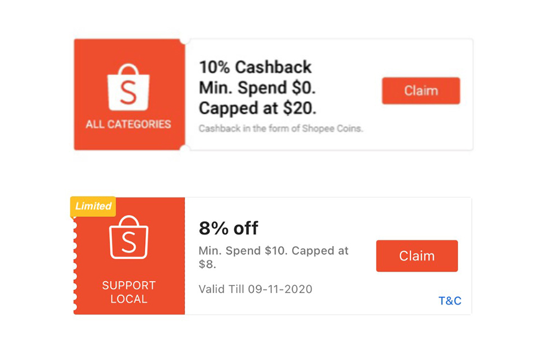Open the T&C link

[449, 300]
